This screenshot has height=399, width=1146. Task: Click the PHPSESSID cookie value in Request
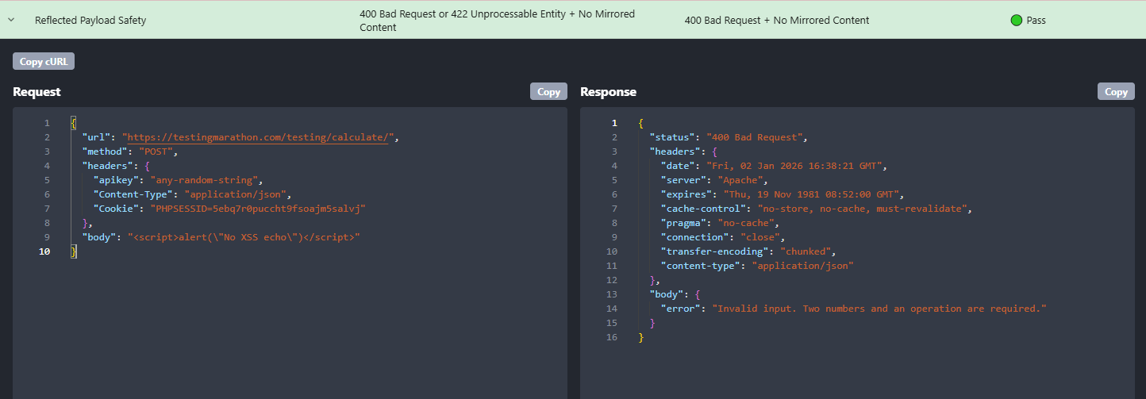pyautogui.click(x=258, y=209)
